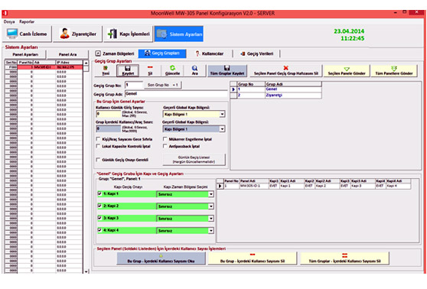Click Tüm Panellere Gönder button
The image size is (427, 289).
pos(394,70)
